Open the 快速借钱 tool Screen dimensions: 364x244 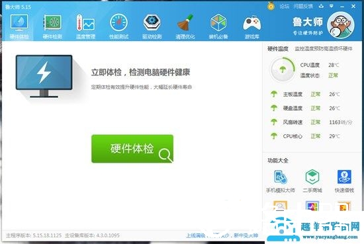click(344, 181)
